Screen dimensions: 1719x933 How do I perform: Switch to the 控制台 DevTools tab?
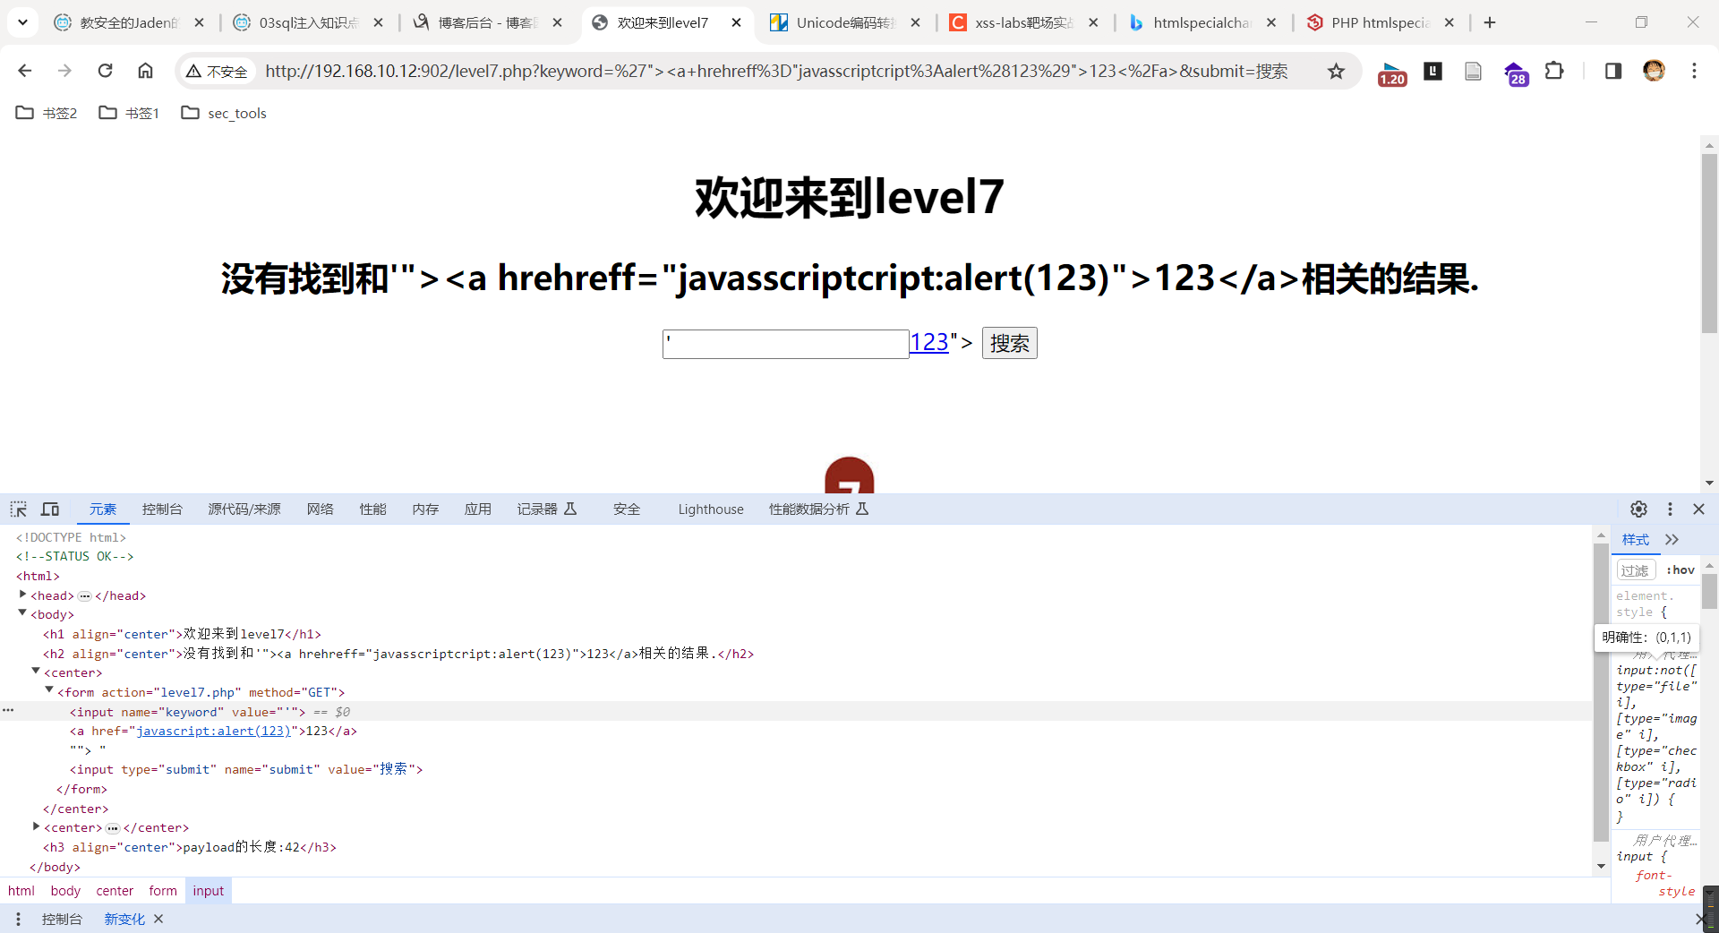pyautogui.click(x=162, y=509)
